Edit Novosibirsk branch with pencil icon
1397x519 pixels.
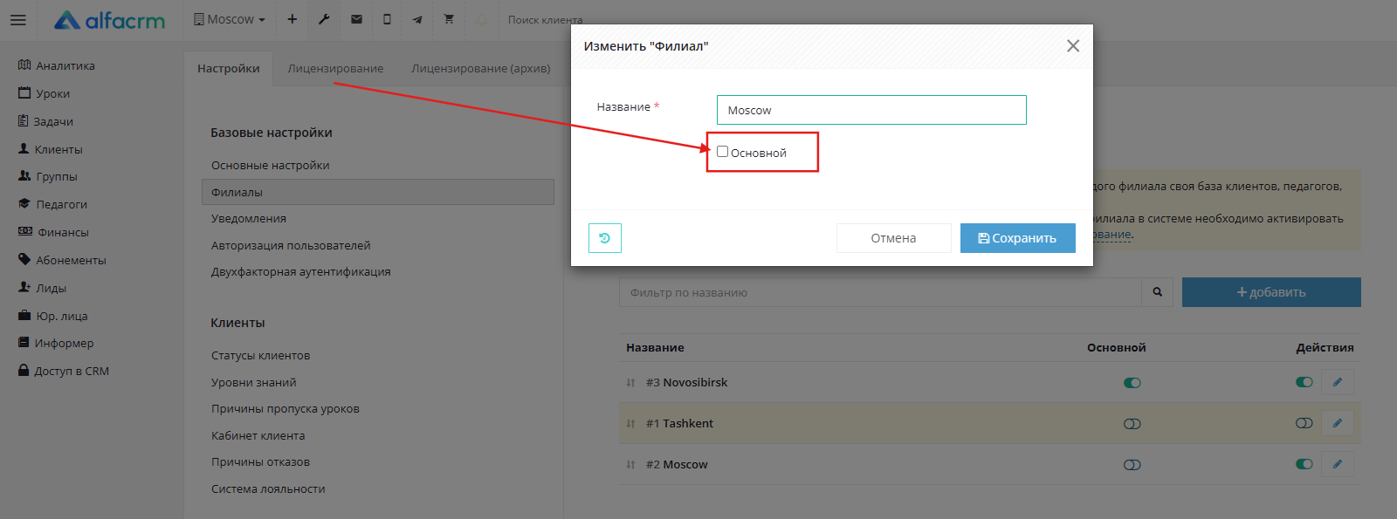[x=1337, y=382]
